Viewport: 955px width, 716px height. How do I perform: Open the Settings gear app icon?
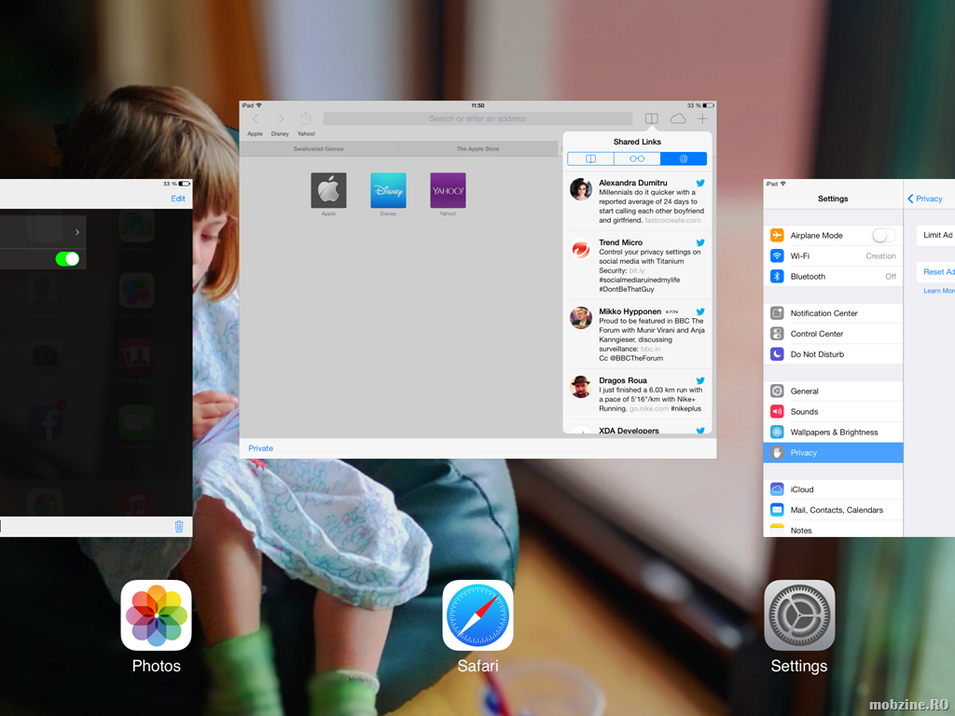pyautogui.click(x=799, y=615)
